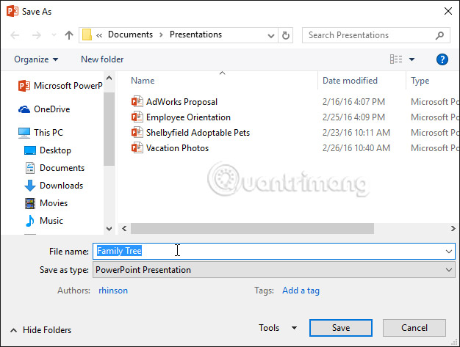The image size is (460, 347).
Task: Click Presentations in the address path
Action: [x=195, y=34]
